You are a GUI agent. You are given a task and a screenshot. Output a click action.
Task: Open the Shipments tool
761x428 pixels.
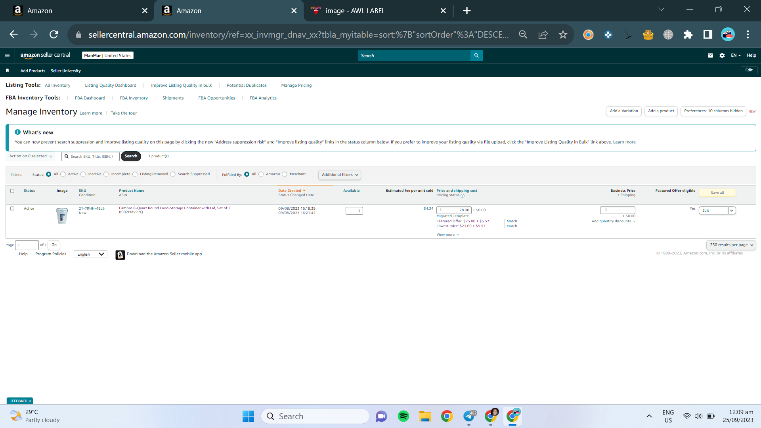[x=173, y=98]
